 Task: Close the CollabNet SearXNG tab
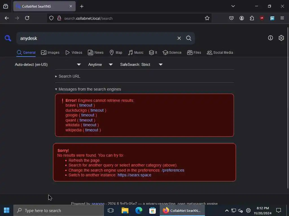[71, 6]
